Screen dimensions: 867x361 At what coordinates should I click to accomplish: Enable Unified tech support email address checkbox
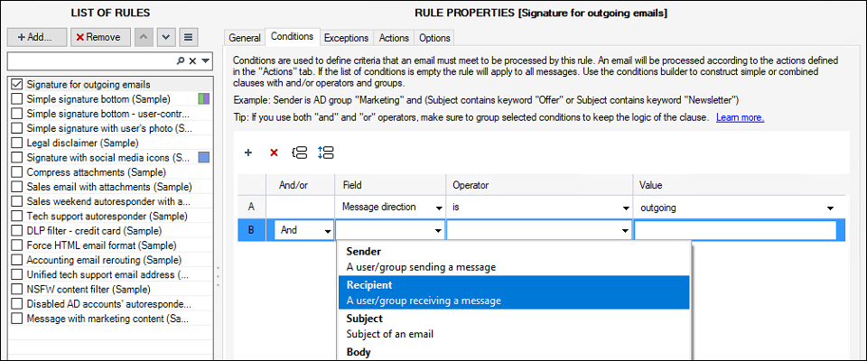pos(16,274)
